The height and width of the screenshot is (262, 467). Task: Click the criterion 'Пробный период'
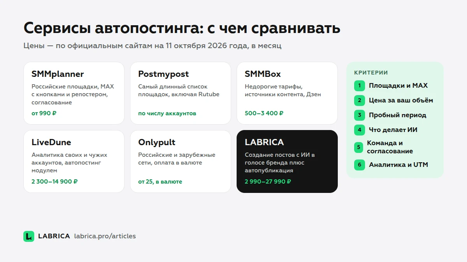click(x=398, y=115)
